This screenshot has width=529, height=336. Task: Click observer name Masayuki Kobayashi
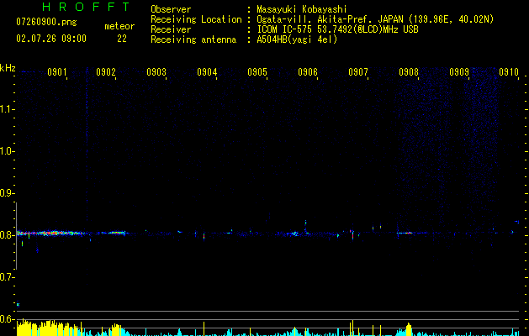point(302,9)
